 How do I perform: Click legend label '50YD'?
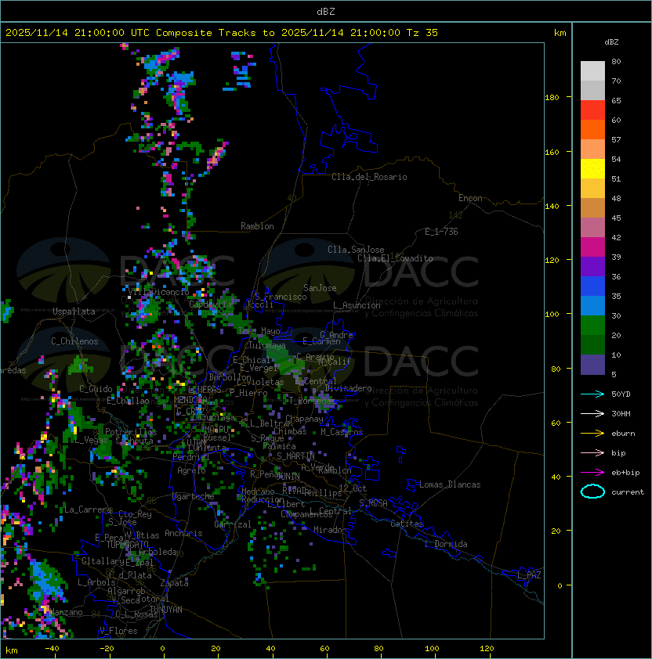pos(621,394)
